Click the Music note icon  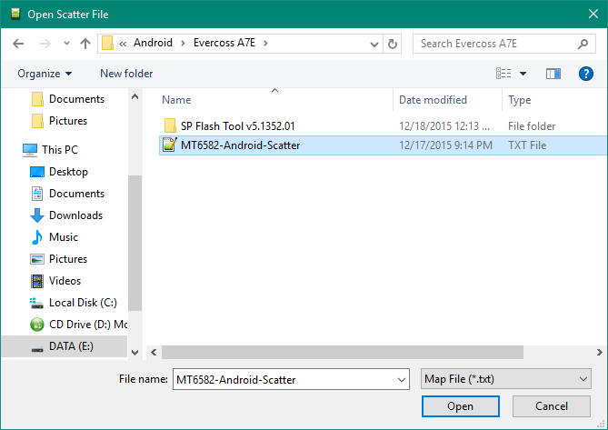pos(37,237)
